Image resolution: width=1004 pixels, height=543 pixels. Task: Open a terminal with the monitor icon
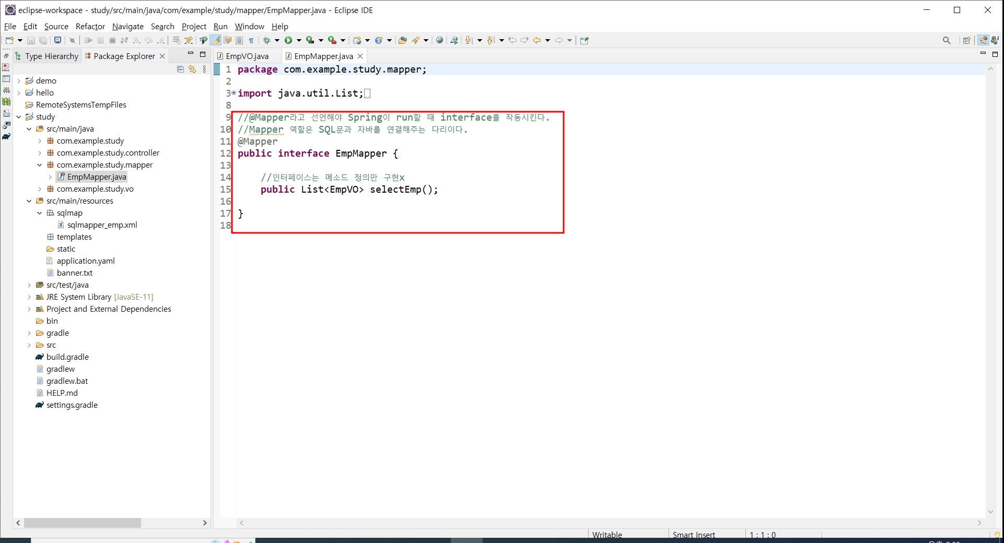(57, 40)
